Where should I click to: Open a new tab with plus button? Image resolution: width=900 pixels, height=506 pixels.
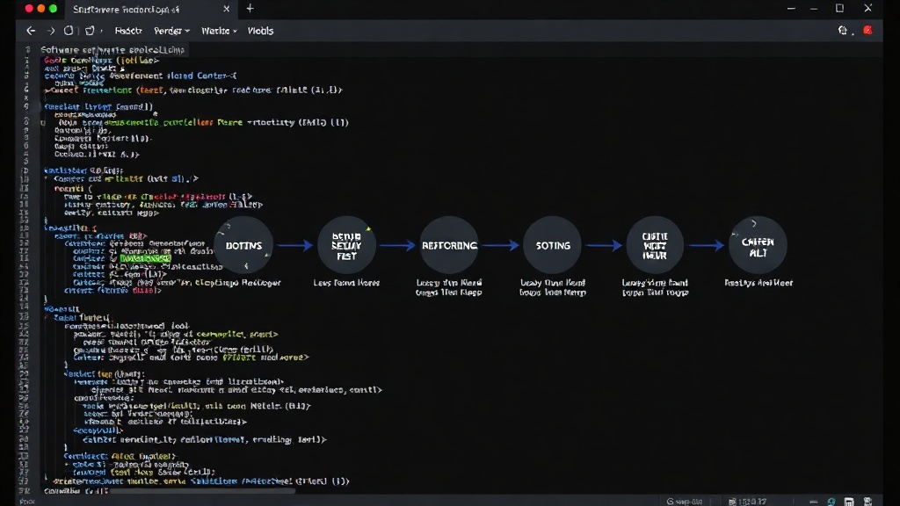(250, 9)
